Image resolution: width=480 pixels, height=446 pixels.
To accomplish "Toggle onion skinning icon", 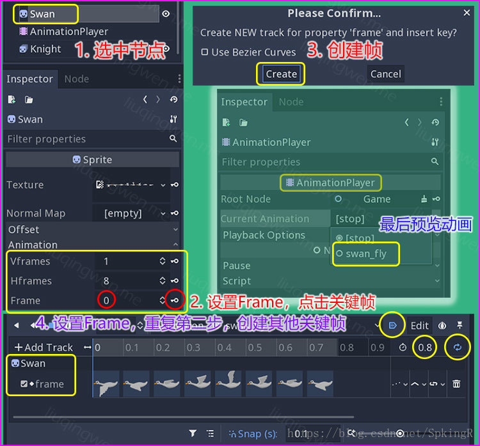I will coord(442,326).
